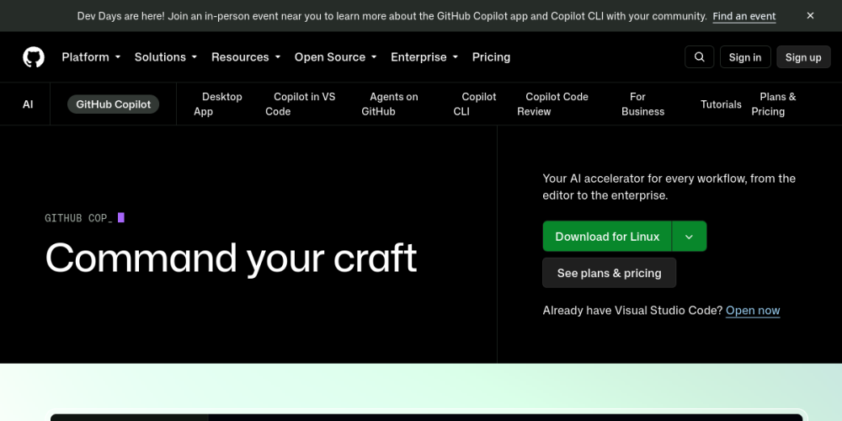Click See plans & pricing button
842x421 pixels.
(609, 273)
